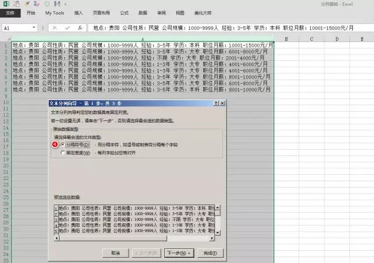Open the 文件 file tab
Screen dimensions: 374x263
[x=11, y=13]
